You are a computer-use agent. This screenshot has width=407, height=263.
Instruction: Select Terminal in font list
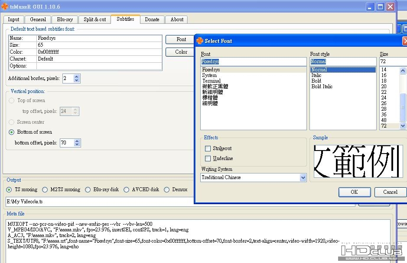(x=253, y=81)
